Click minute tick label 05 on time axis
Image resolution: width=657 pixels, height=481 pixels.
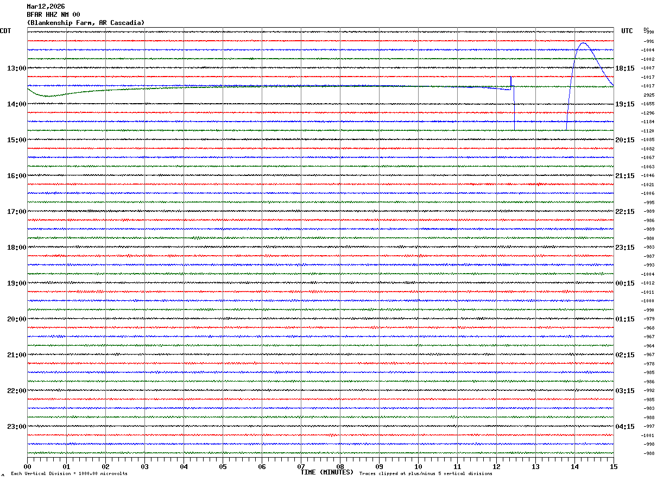223,466
